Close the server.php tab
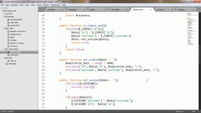Screen dimensions: 201x113 click(127, 10)
